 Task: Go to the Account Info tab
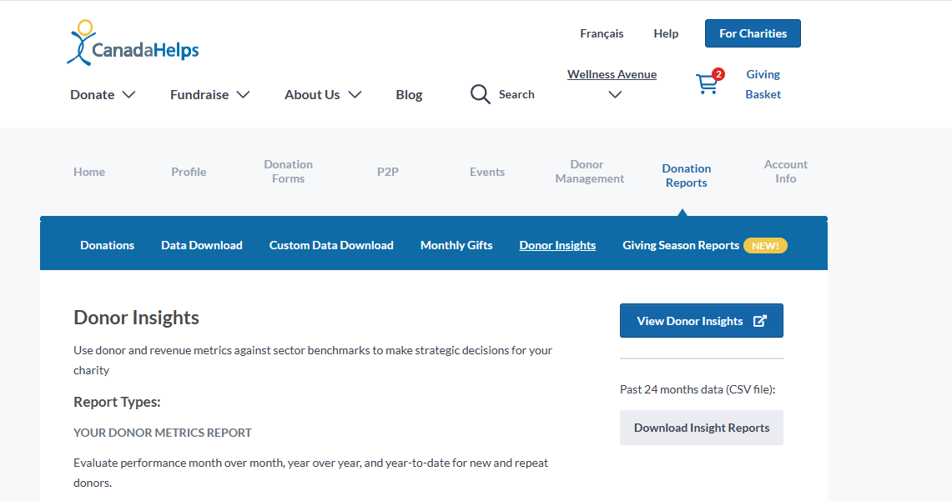[x=785, y=172]
